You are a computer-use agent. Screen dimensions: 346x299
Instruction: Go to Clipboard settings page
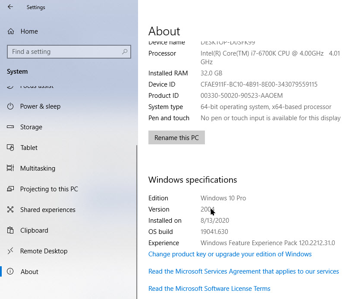click(34, 230)
